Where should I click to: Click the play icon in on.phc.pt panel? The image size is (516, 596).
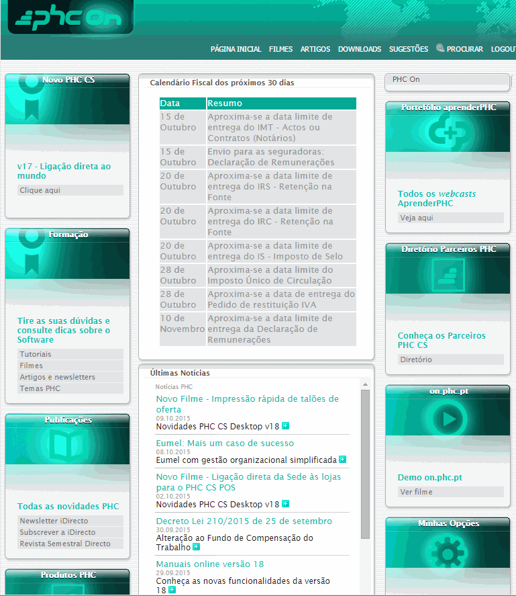(x=448, y=420)
